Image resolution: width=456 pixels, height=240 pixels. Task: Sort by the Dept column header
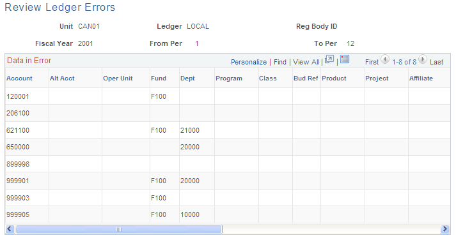(x=187, y=79)
